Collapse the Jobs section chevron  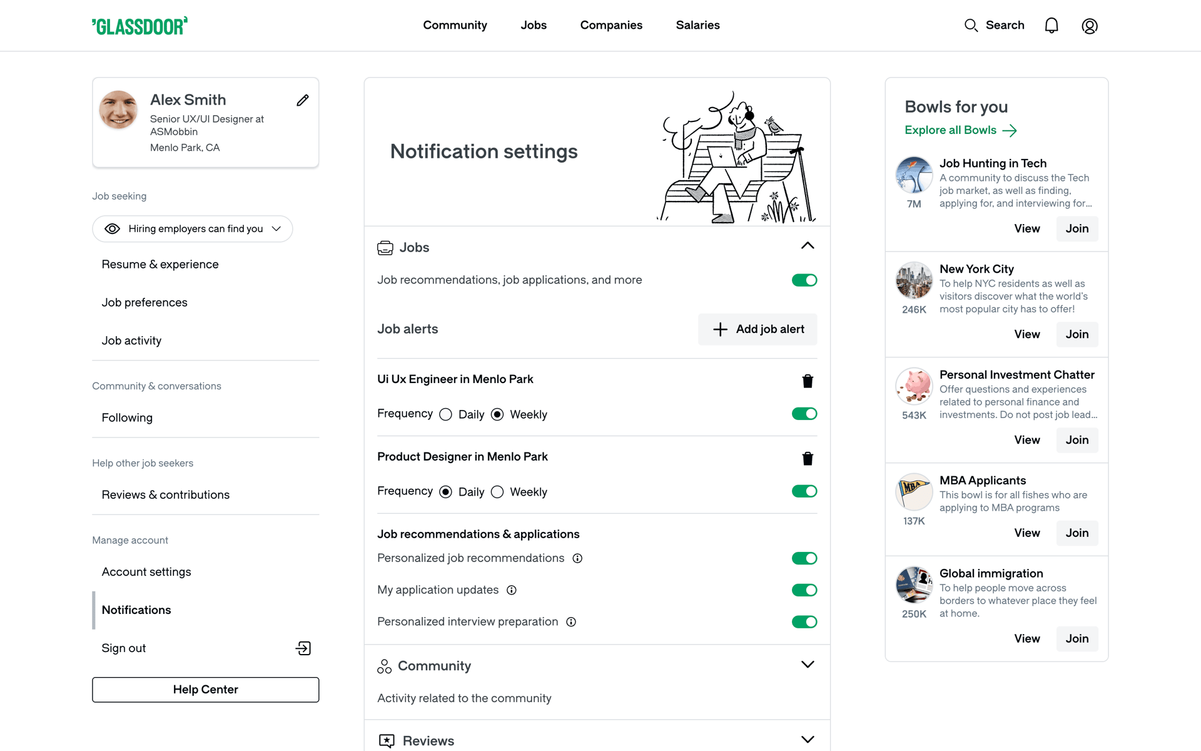tap(808, 245)
